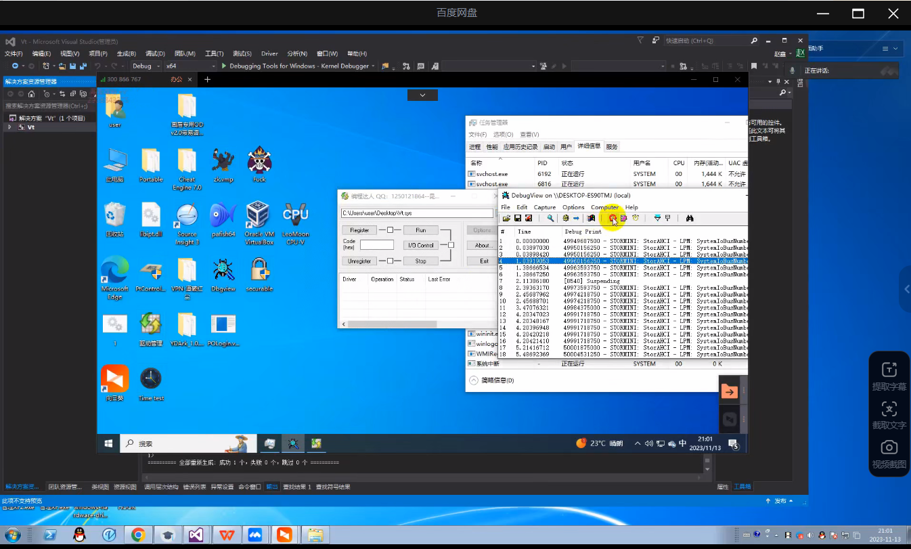The width and height of the screenshot is (911, 549).
Task: Select Visual Studio 输出 bottom tab
Action: (x=271, y=487)
